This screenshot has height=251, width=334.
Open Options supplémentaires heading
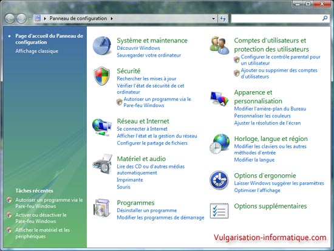[x=270, y=206]
